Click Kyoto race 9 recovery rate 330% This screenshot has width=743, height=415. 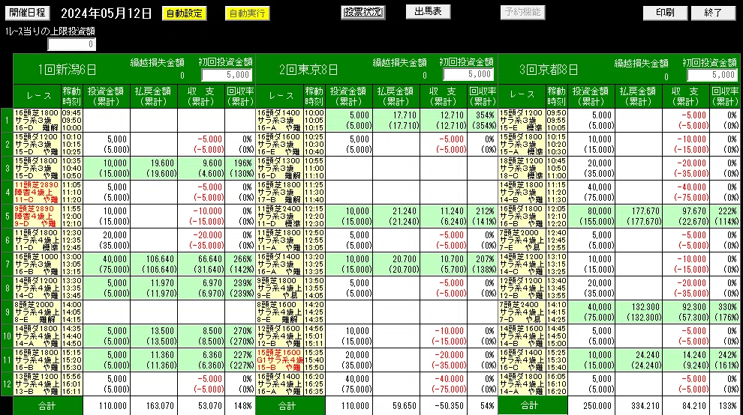[x=727, y=307]
